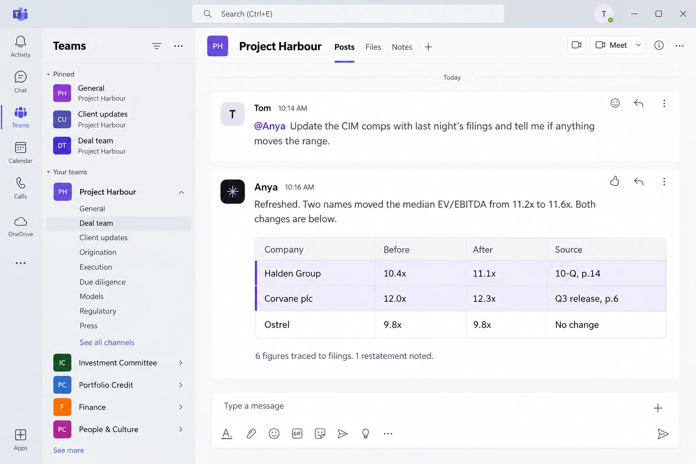The image size is (696, 464).
Task: Open the sticker picker
Action: [320, 434]
